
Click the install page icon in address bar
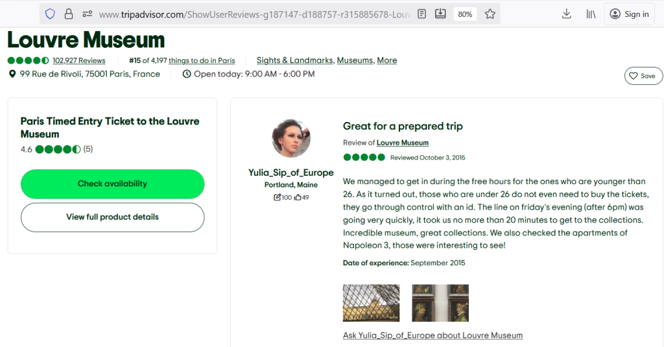[440, 14]
